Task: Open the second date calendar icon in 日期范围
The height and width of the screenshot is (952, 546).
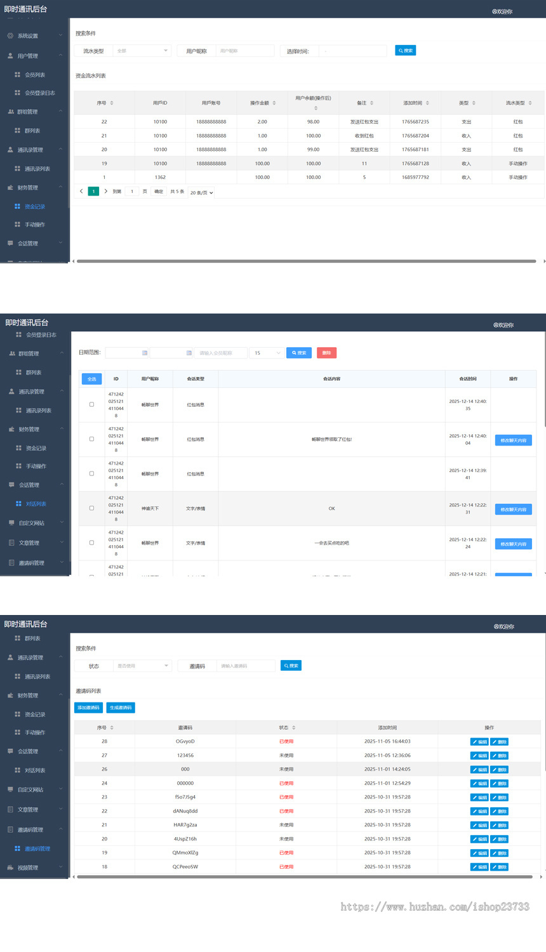Action: pyautogui.click(x=189, y=353)
